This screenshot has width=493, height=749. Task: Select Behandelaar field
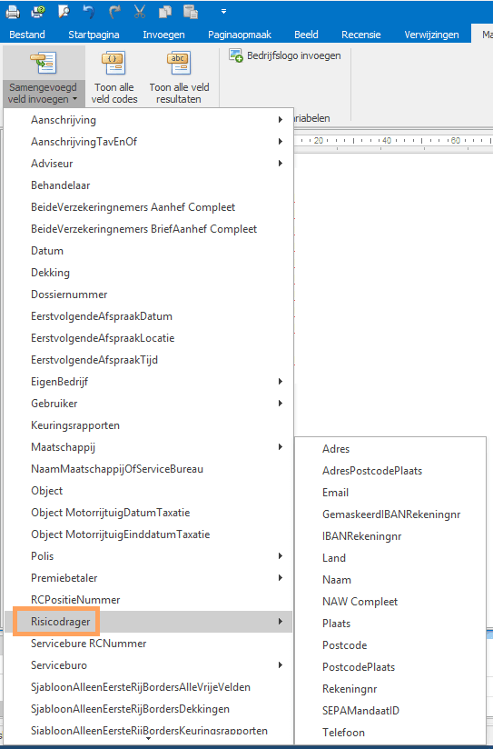[x=148, y=185]
